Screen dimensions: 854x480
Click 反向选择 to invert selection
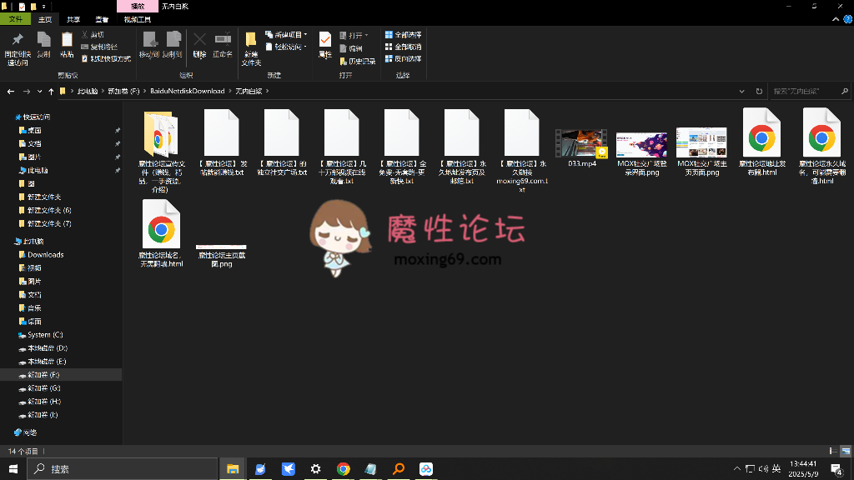coord(404,59)
